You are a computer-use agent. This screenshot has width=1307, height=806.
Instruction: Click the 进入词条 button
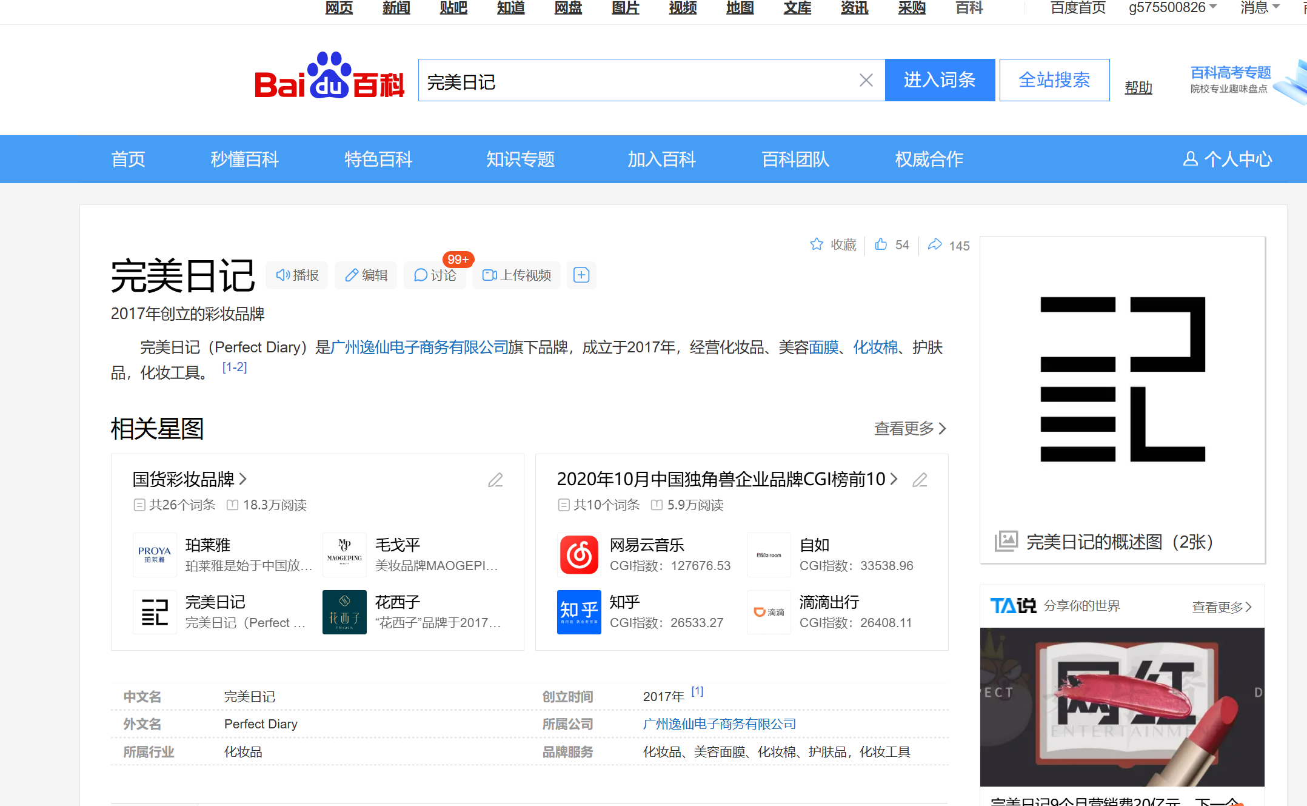940,80
